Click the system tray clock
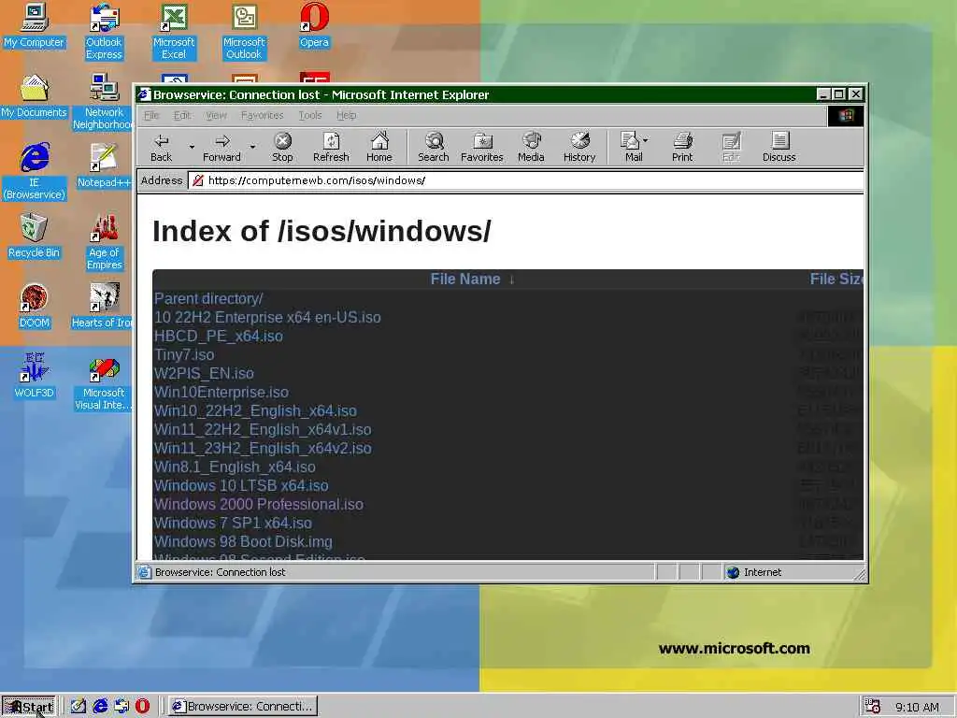This screenshot has height=718, width=957. 917,708
